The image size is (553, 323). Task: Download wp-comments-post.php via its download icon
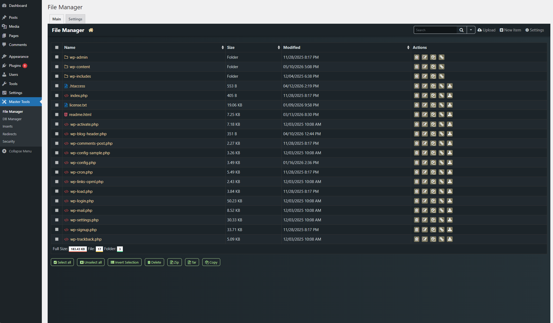point(450,143)
